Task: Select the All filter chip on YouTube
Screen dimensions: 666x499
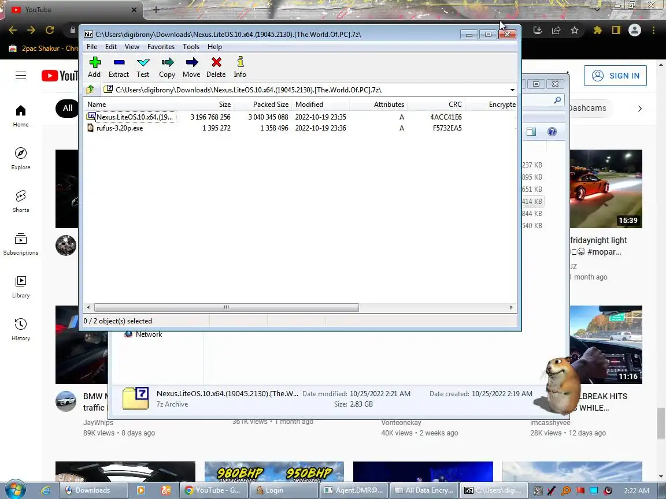Action: [x=68, y=108]
